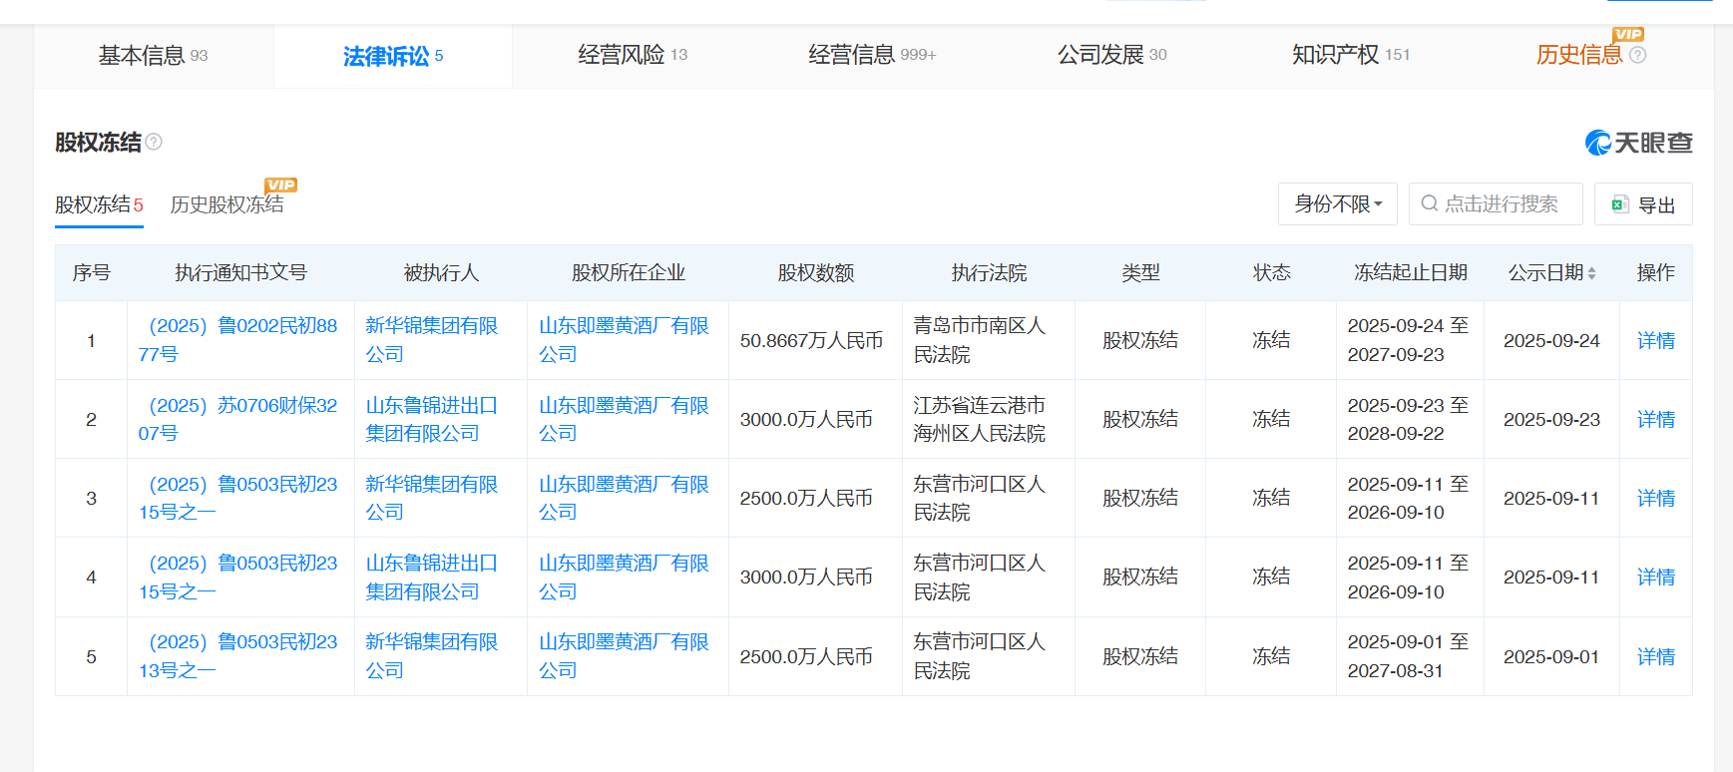Select the 股权冻结 5 sub-tab
Screen dimensions: 1733x772
tap(99, 204)
